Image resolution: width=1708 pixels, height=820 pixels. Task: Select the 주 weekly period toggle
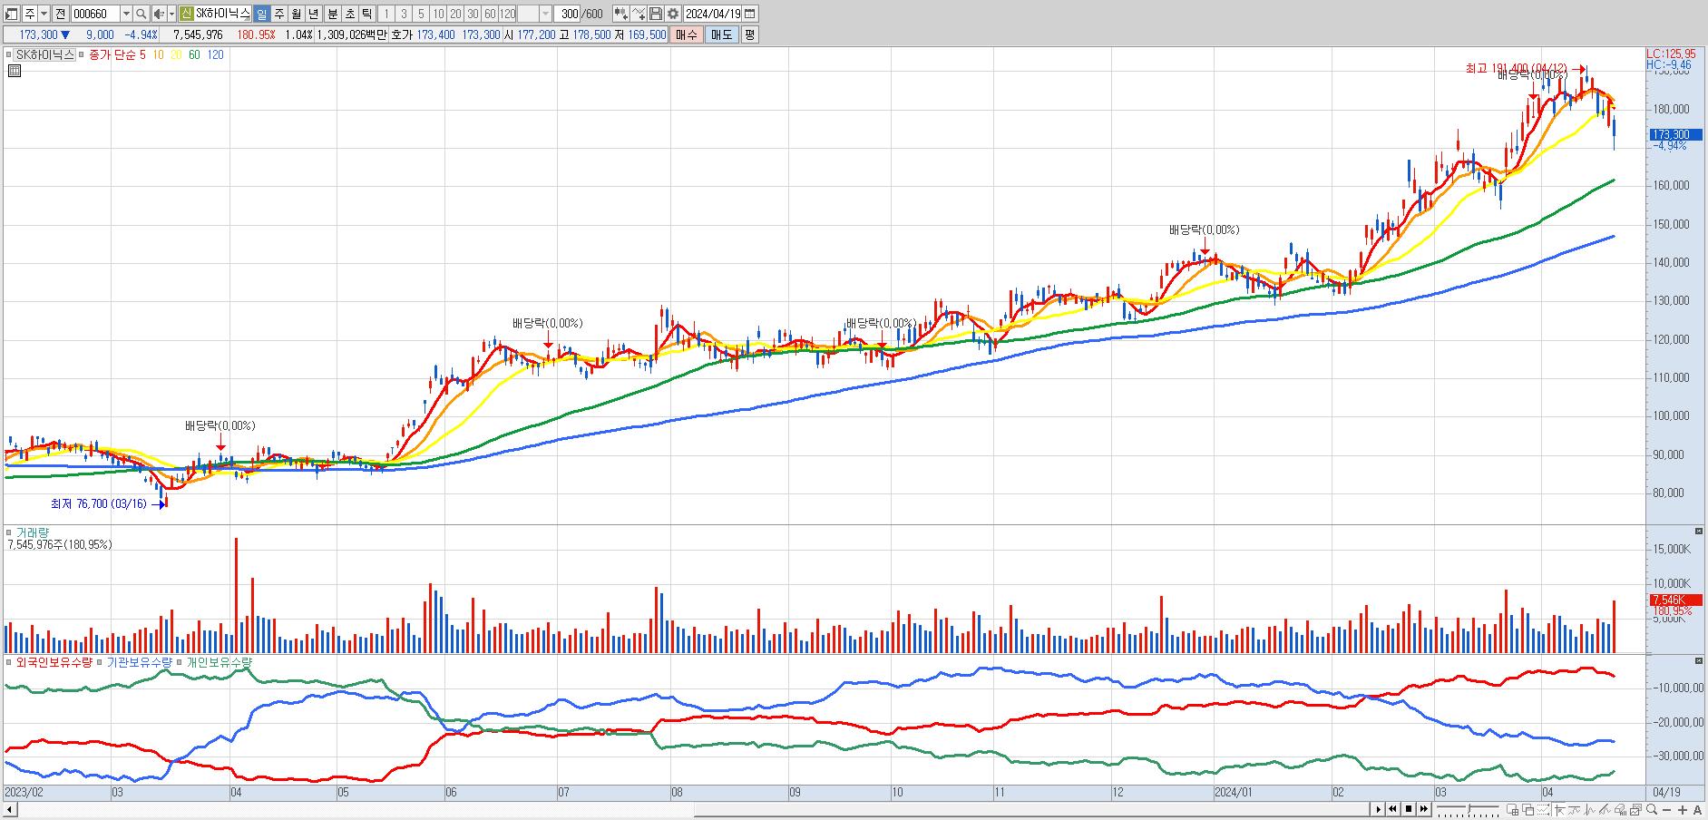(278, 14)
